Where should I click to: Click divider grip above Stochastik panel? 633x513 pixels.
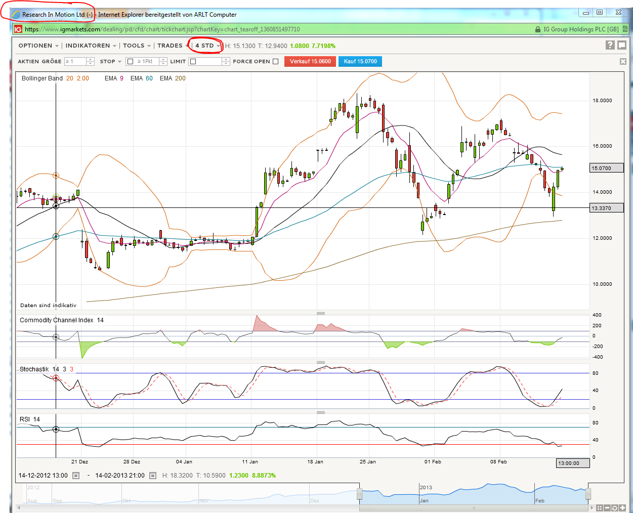[x=321, y=362]
